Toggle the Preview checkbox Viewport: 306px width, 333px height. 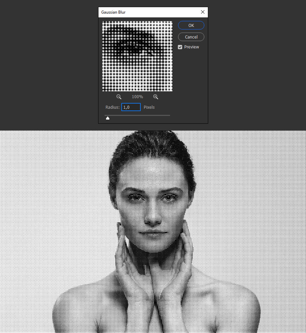pyautogui.click(x=180, y=47)
